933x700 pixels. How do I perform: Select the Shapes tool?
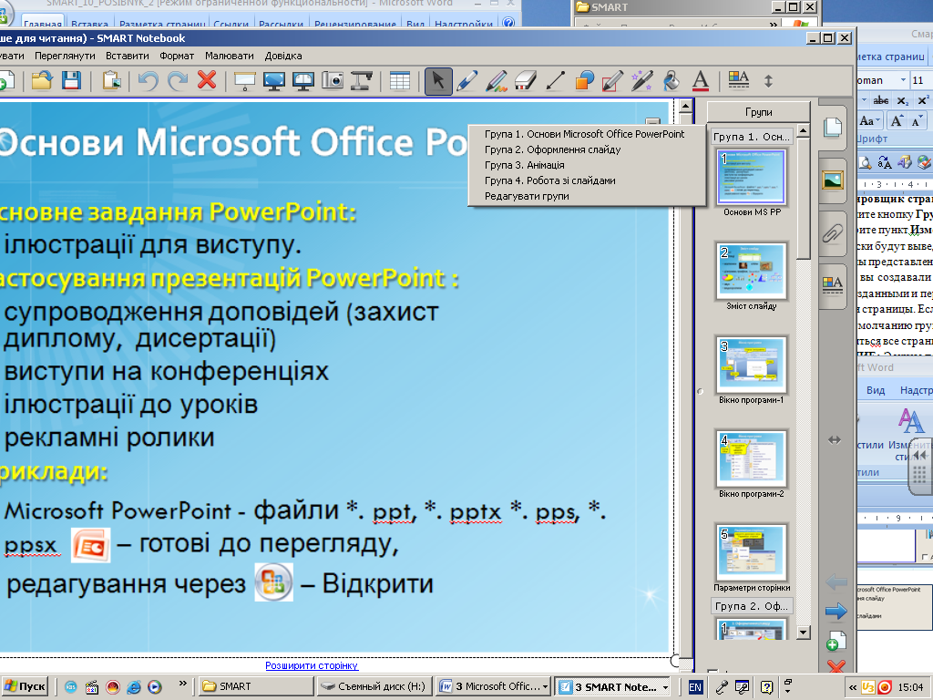tap(584, 80)
